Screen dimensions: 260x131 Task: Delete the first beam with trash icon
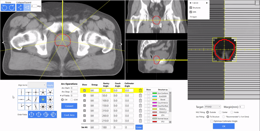[x=140, y=91]
